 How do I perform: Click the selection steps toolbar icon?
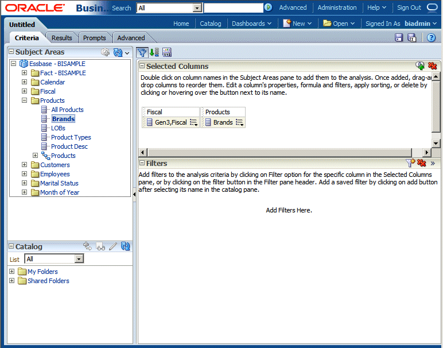tap(154, 52)
